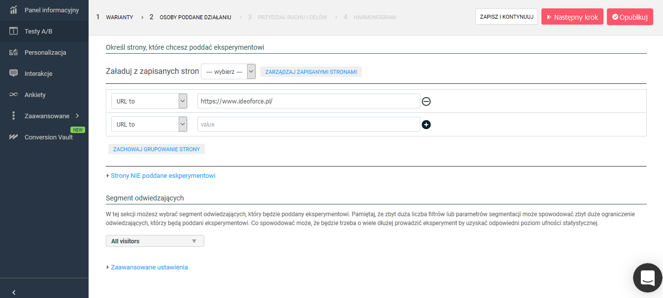Viewport: 663px width, 298px height.
Task: Remove the ideoforce.pl URL row with minus icon
Action: pyautogui.click(x=426, y=101)
